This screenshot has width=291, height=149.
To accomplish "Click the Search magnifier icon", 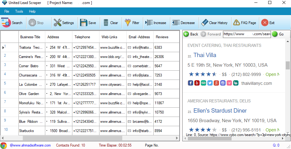I will click(6, 23).
